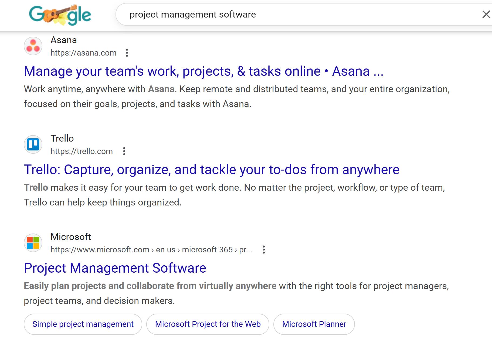Select the Asana site name text
The height and width of the screenshot is (350, 492).
click(x=64, y=40)
